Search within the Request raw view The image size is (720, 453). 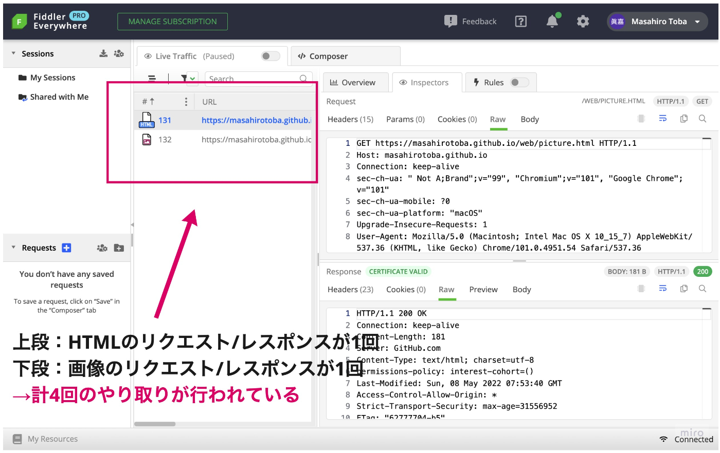click(703, 119)
